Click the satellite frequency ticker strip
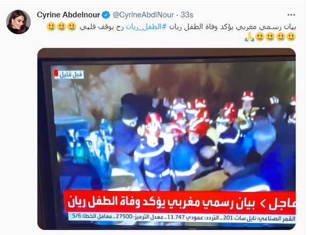Image resolution: width=309 pixels, height=235 pixels. (181, 217)
